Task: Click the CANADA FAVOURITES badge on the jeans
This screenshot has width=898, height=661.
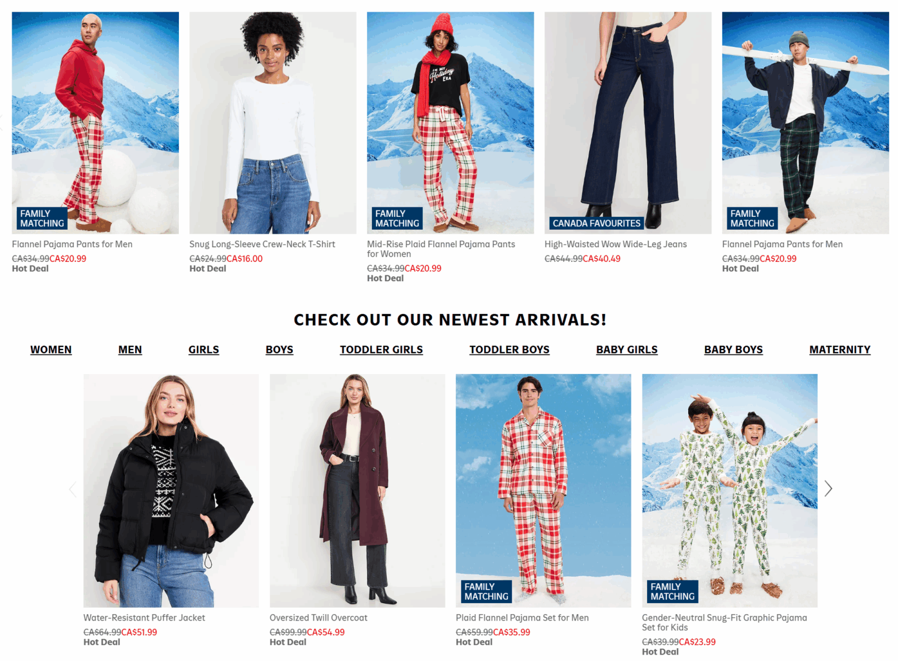Action: 596,223
